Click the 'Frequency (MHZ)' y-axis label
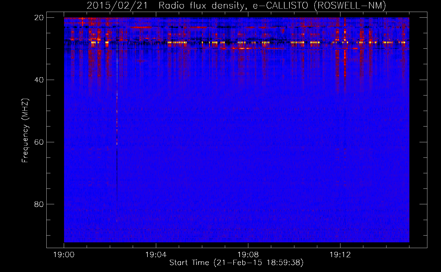 tap(25, 131)
